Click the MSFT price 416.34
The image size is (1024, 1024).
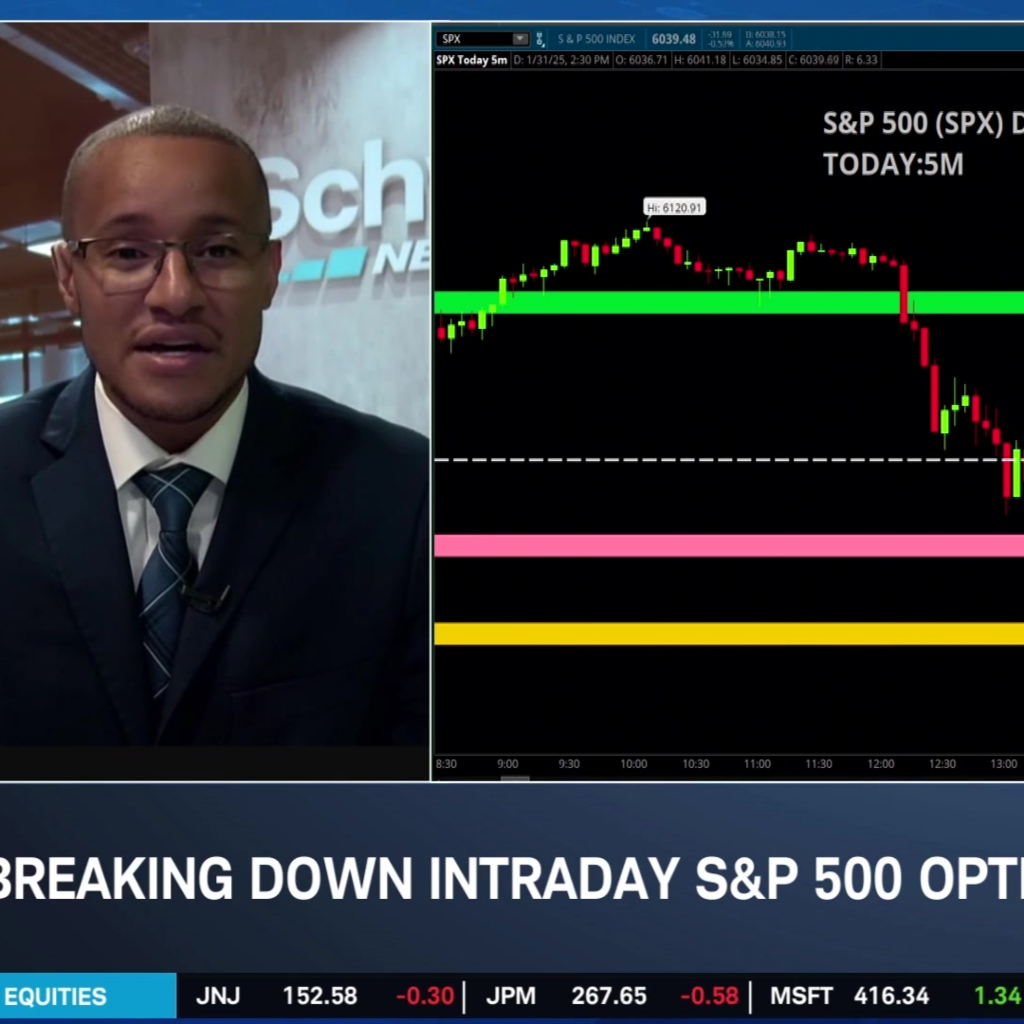coord(892,996)
